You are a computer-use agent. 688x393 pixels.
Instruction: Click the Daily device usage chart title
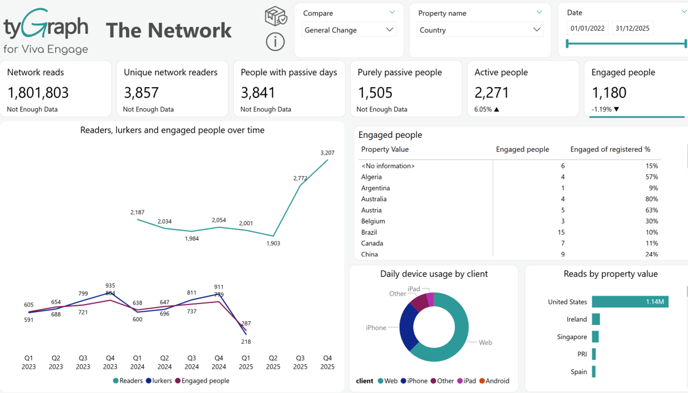[434, 274]
